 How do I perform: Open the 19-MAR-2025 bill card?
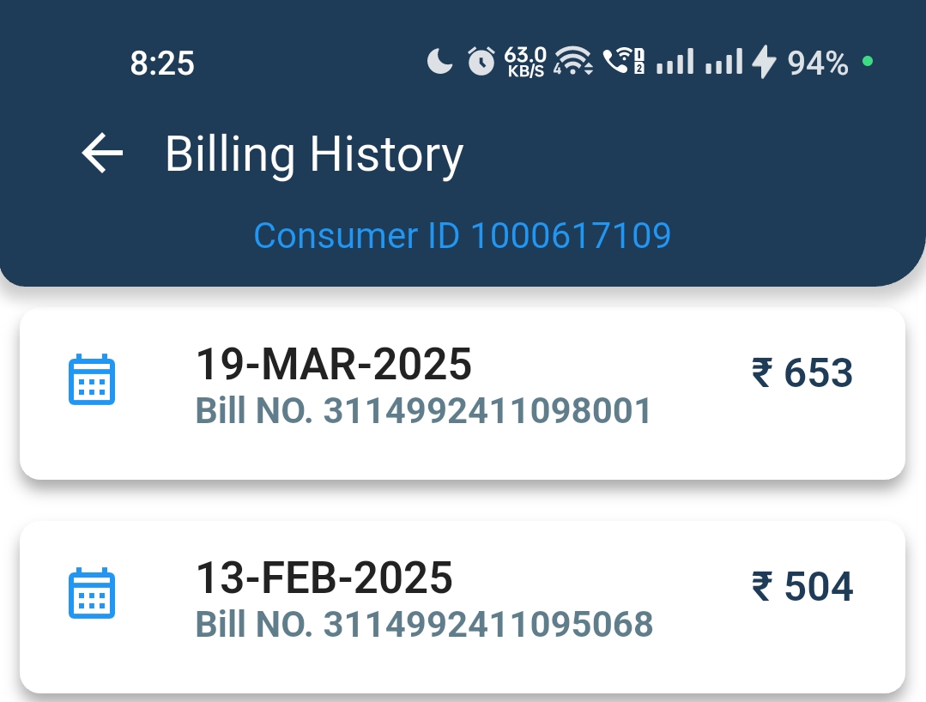[x=463, y=394]
